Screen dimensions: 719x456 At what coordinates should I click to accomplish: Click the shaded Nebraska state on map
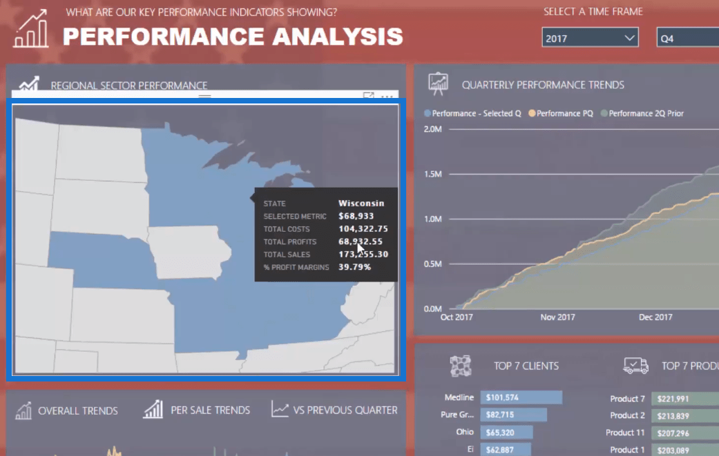click(x=103, y=262)
